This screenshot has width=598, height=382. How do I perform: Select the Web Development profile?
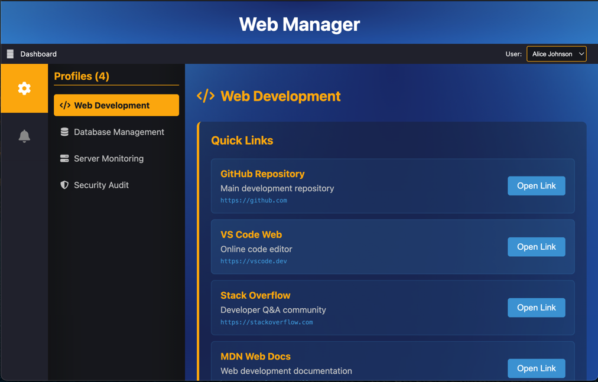[x=116, y=106]
